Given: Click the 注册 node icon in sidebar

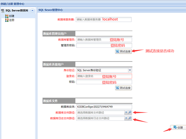Looking at the screenshot, I should click(7, 20).
